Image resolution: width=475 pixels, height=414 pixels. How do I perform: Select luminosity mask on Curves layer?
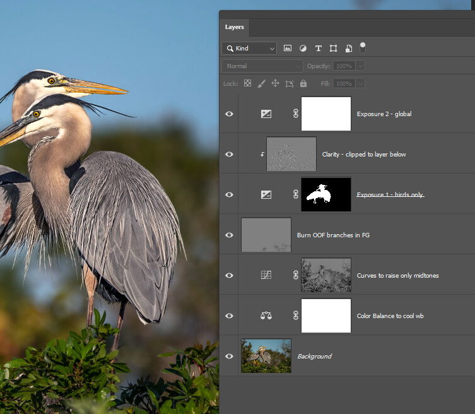tap(326, 275)
